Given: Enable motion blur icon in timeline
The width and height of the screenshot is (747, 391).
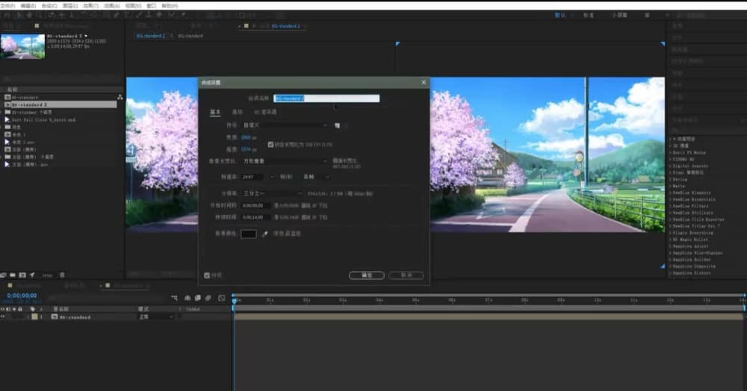Looking at the screenshot, I should (x=208, y=298).
